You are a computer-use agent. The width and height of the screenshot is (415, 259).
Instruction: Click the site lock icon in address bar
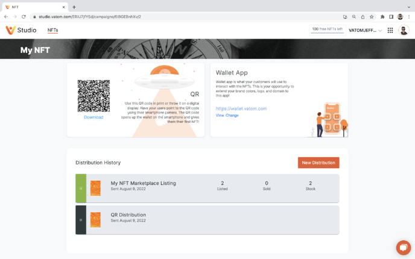34,17
